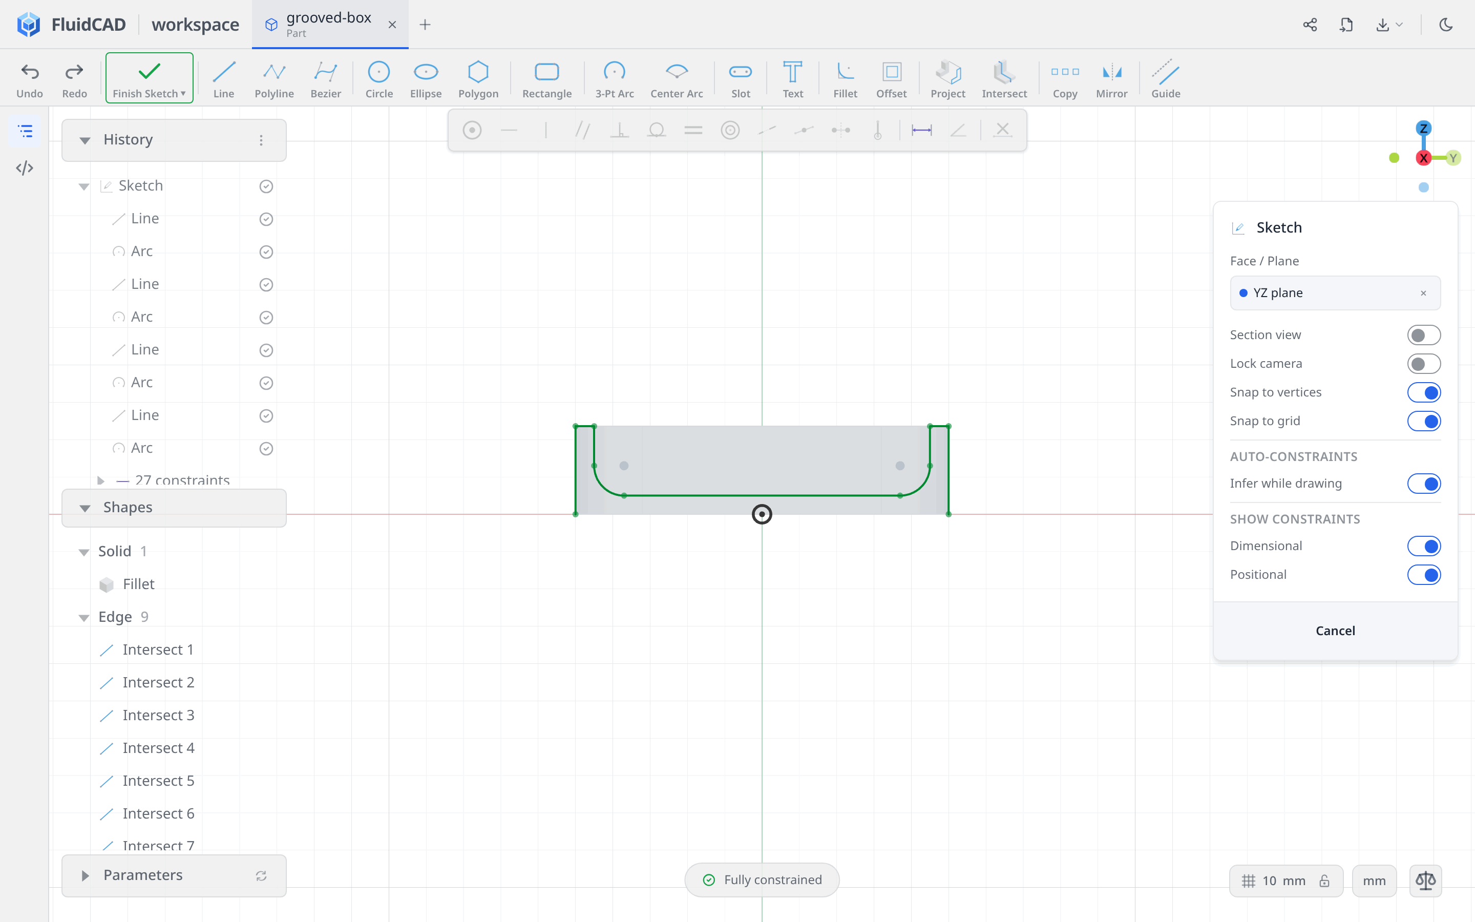Expand the Parameters panel
The width and height of the screenshot is (1475, 922).
pos(85,876)
